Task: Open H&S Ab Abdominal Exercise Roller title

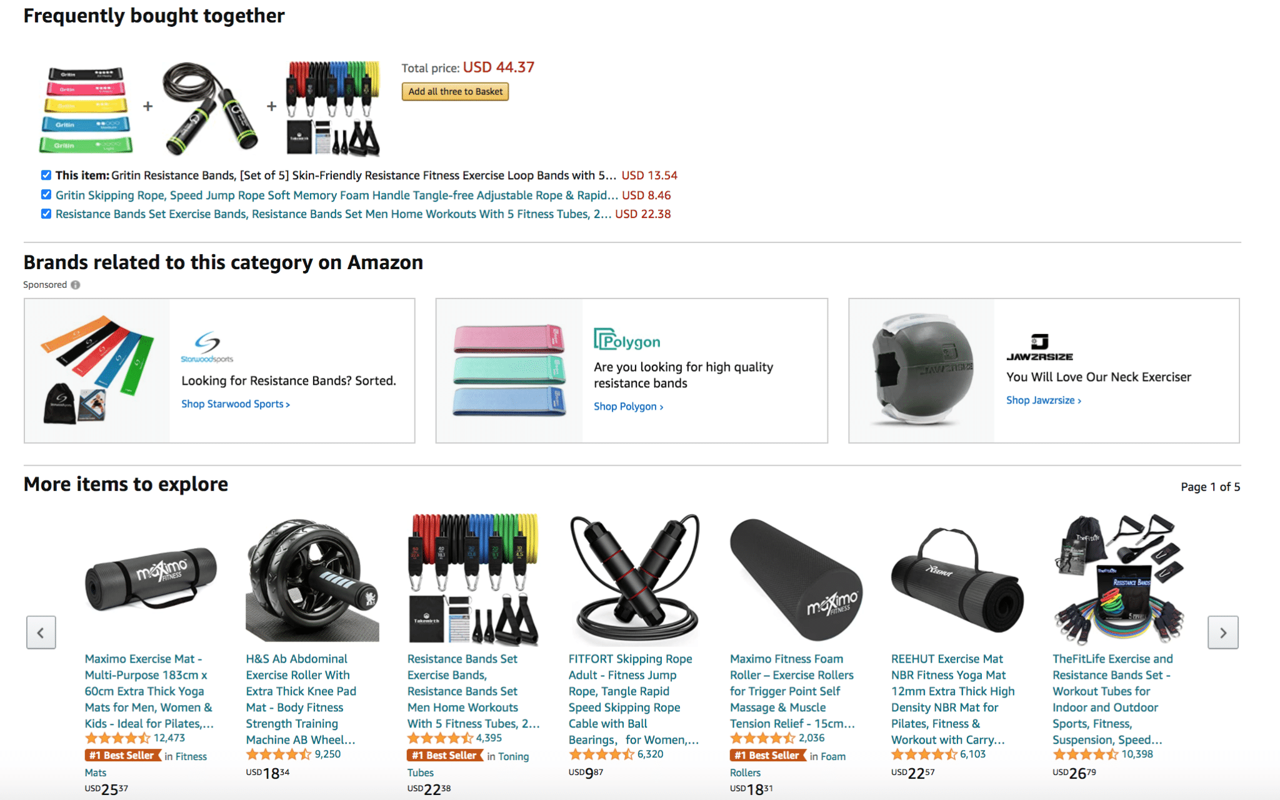Action: (x=301, y=699)
